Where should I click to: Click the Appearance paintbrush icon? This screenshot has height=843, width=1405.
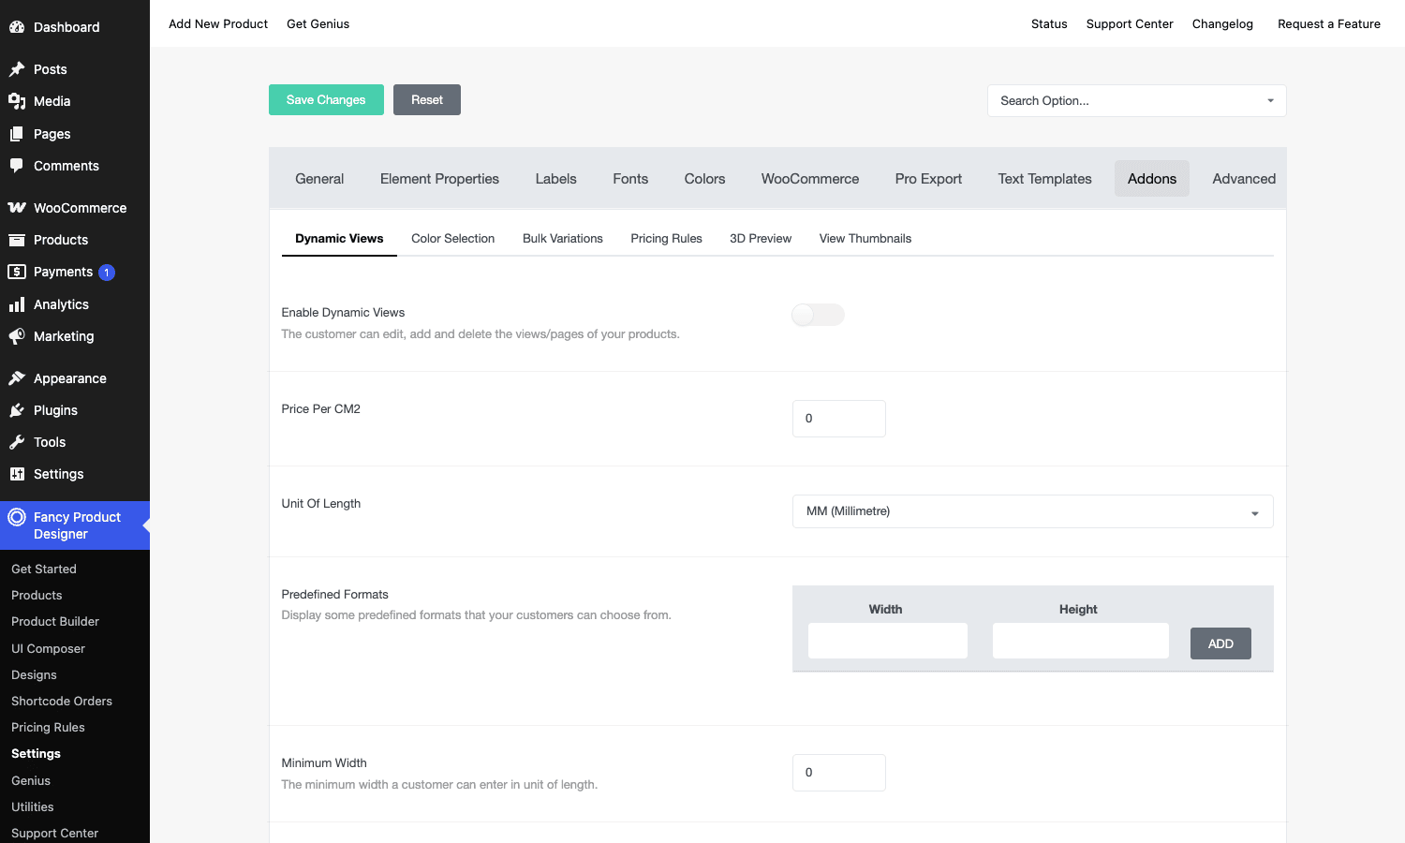point(17,378)
